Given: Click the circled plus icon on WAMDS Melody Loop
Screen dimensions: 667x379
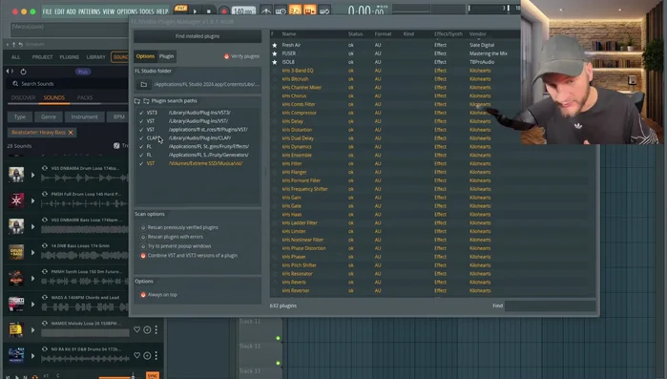Looking at the screenshot, I should point(147,329).
